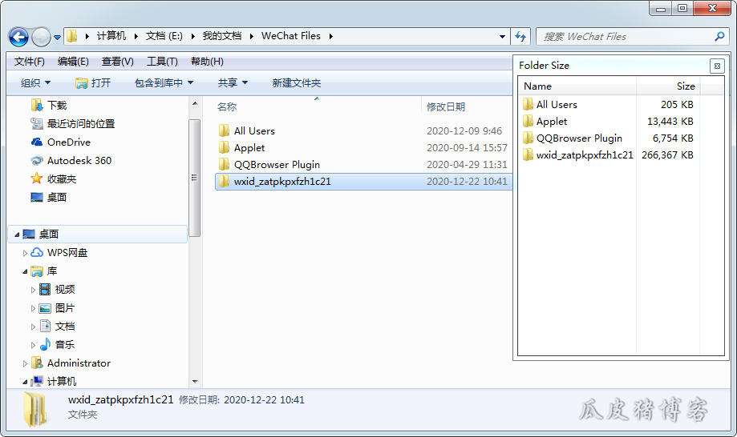Click the navigation pane scroll-down arrow
This screenshot has height=437, width=737.
point(195,382)
